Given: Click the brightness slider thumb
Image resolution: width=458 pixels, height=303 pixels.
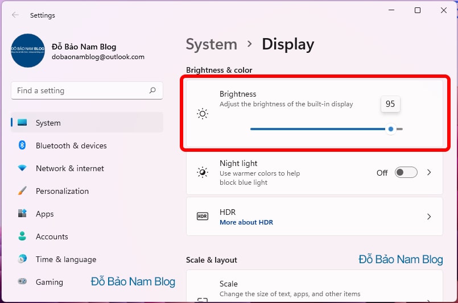Looking at the screenshot, I should coord(390,128).
